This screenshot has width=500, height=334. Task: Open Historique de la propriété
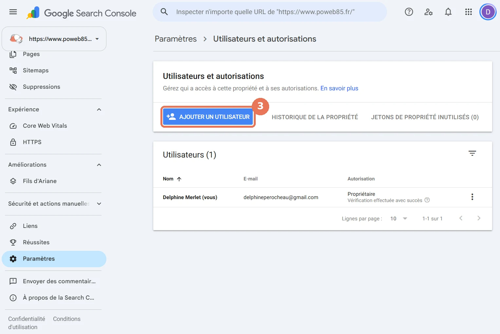tap(315, 117)
